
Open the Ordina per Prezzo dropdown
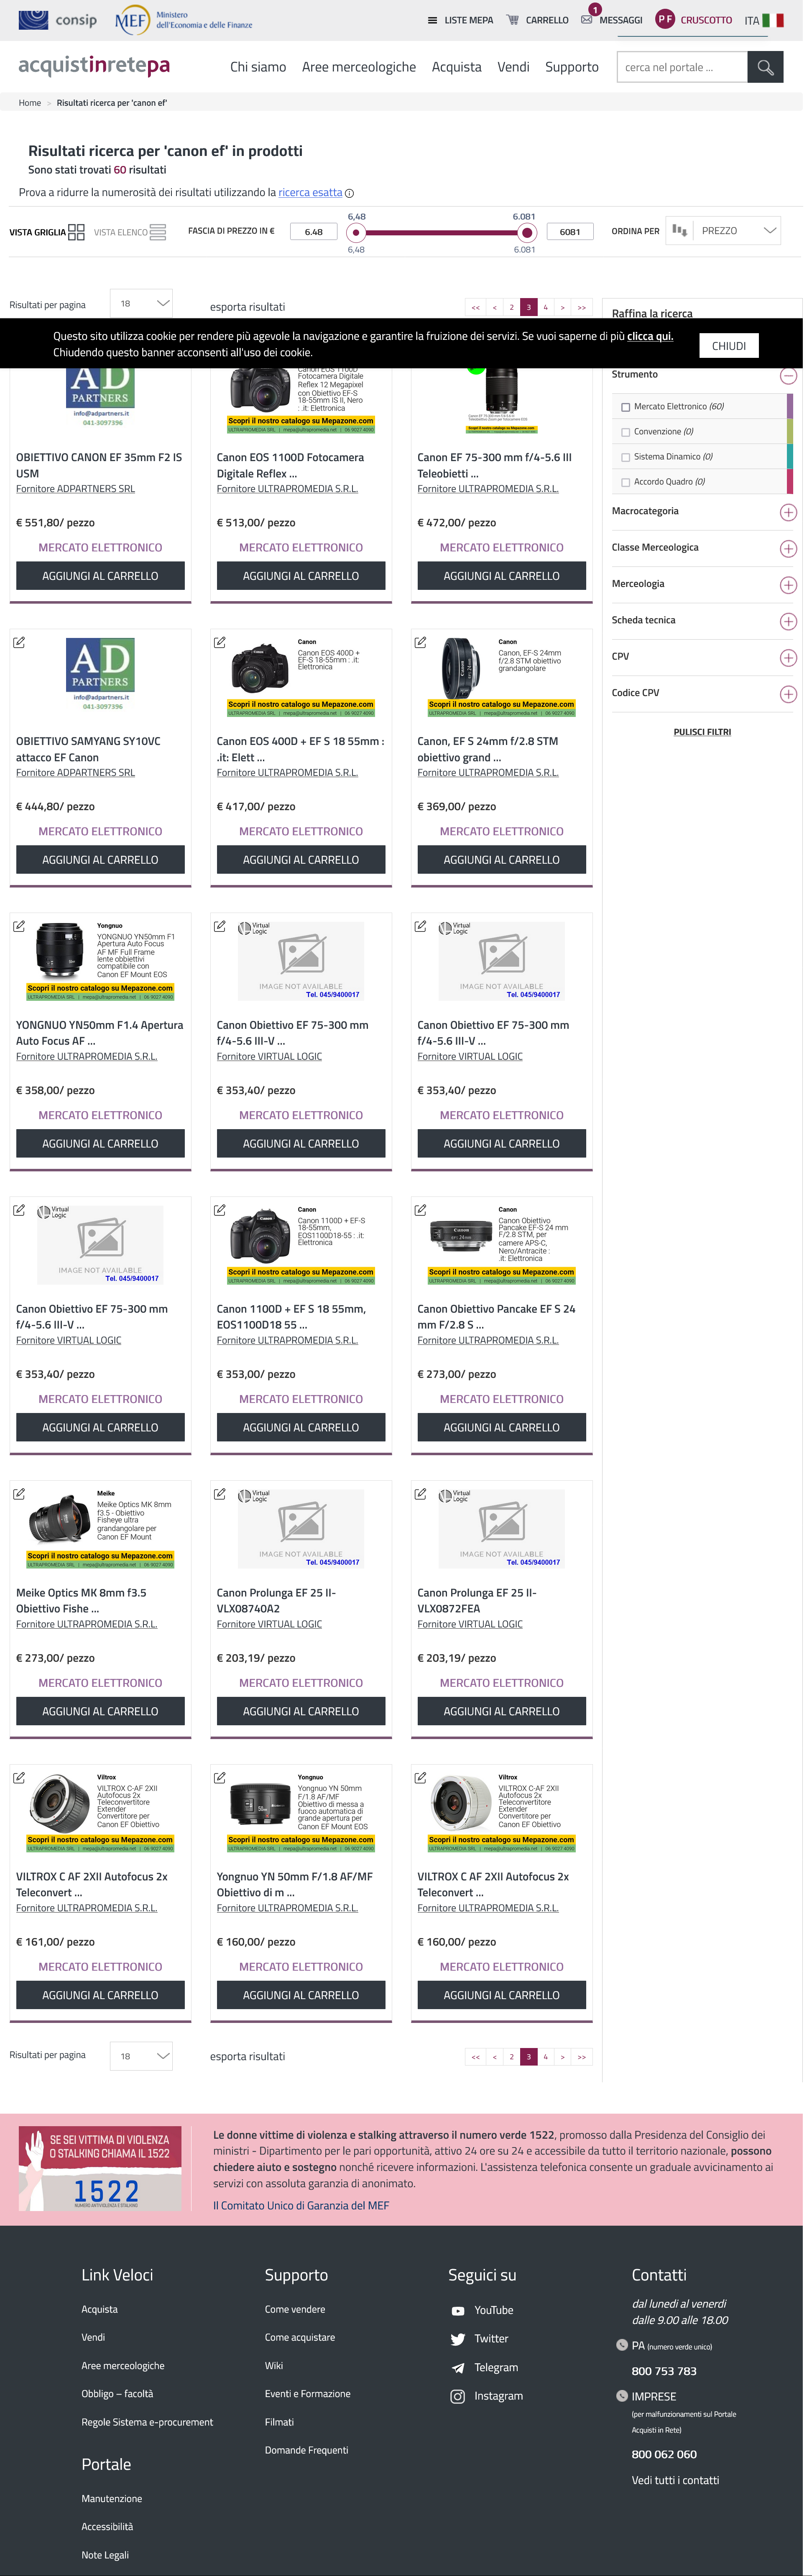coord(739,231)
